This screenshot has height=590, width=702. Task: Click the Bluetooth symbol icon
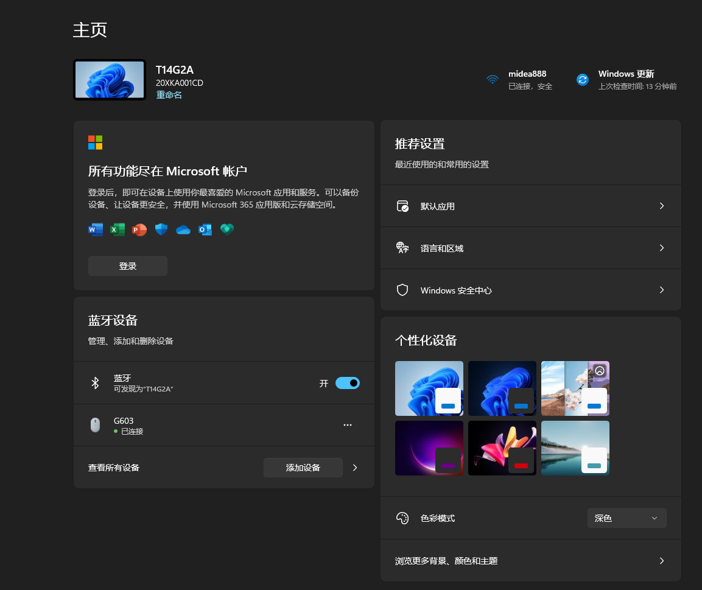click(95, 383)
